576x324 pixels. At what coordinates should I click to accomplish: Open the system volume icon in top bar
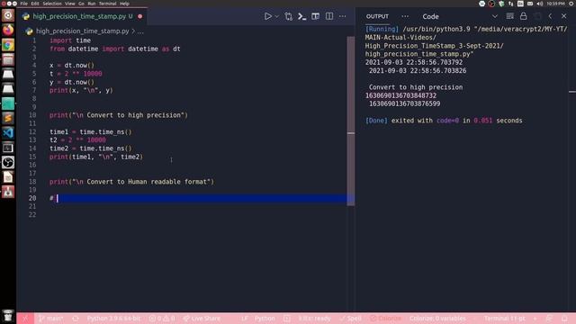point(540,4)
